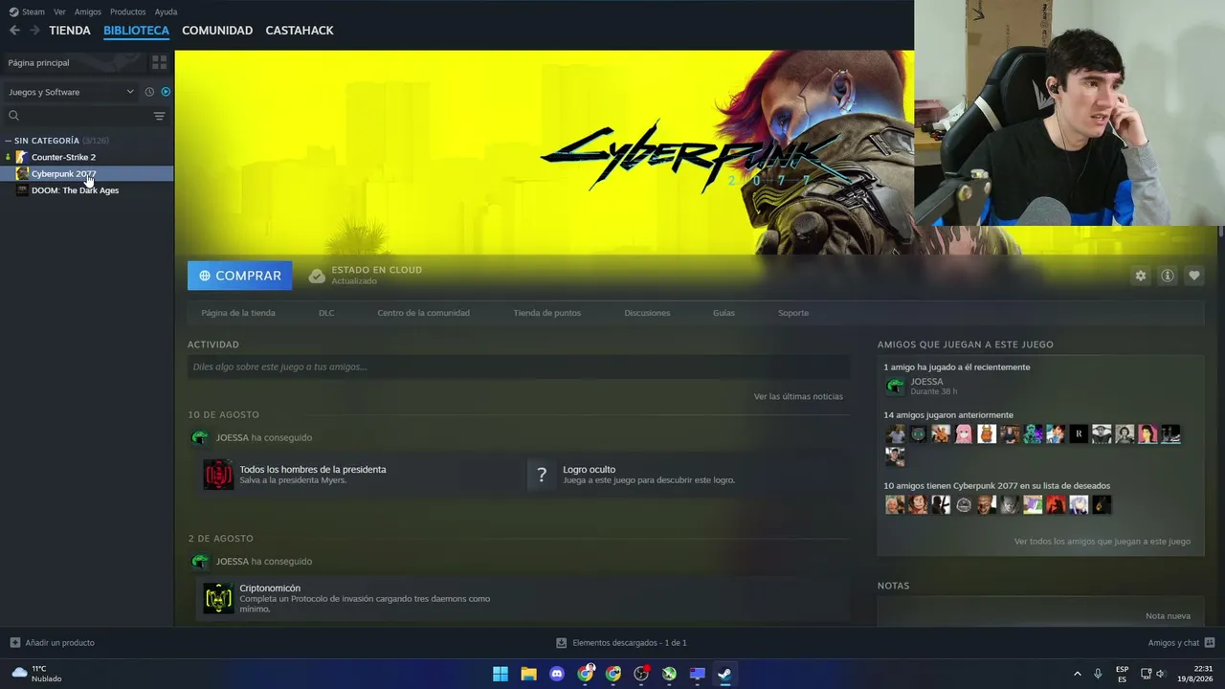Screen dimensions: 1225x689
Task: Open the Soporte link
Action: point(793,313)
